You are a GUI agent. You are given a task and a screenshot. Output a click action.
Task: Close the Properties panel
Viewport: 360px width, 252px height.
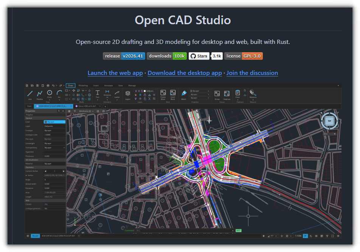coord(63,111)
